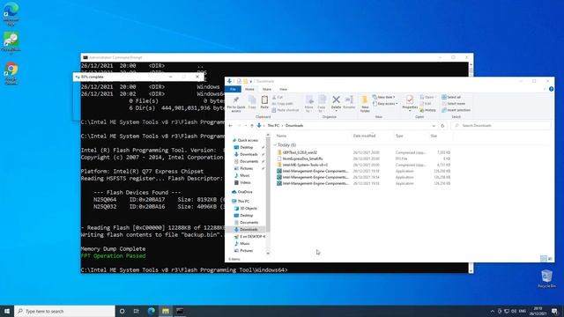Refresh the Downloads folder view
Image resolution: width=564 pixels, height=317 pixels.
[442, 125]
